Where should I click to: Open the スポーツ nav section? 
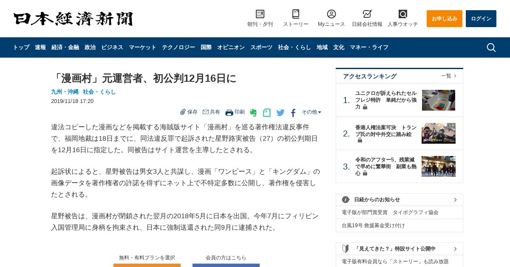(261, 47)
